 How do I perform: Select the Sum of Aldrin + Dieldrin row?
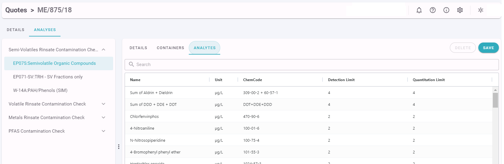pos(309,93)
